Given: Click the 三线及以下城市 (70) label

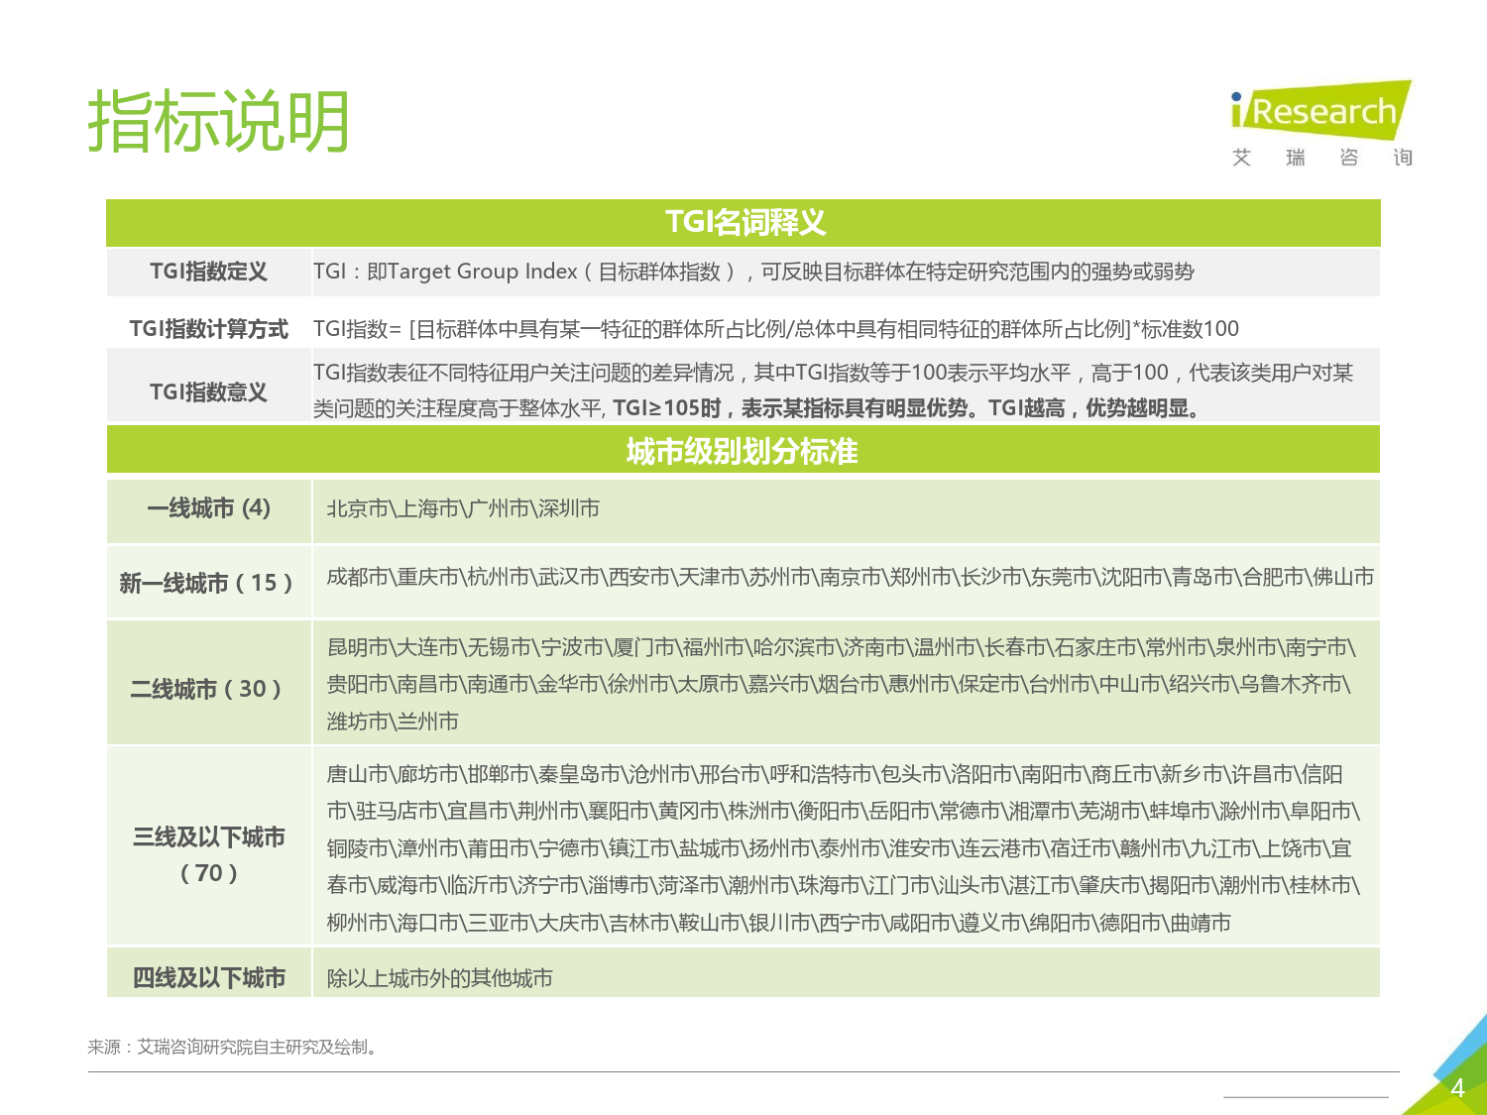Looking at the screenshot, I should tap(208, 855).
